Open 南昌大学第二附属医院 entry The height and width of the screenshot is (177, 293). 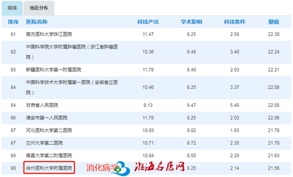pyautogui.click(x=49, y=156)
